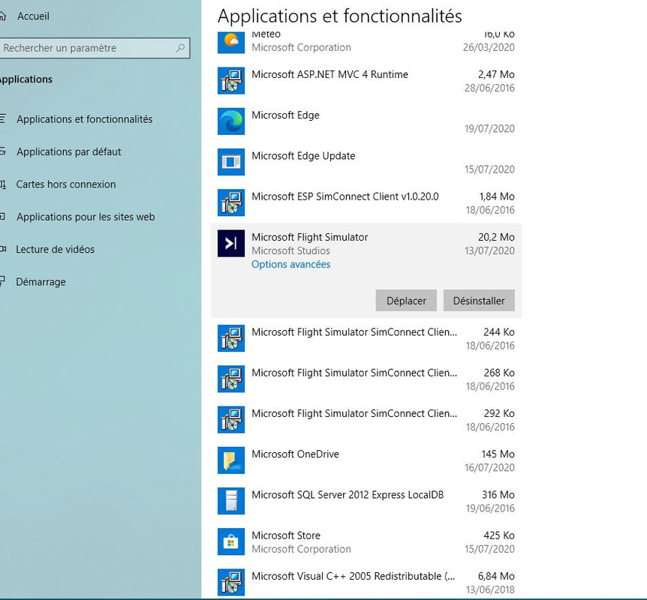Open Lecture de vidéos in the sidebar
Viewport: 647px width, 600px height.
click(x=56, y=250)
